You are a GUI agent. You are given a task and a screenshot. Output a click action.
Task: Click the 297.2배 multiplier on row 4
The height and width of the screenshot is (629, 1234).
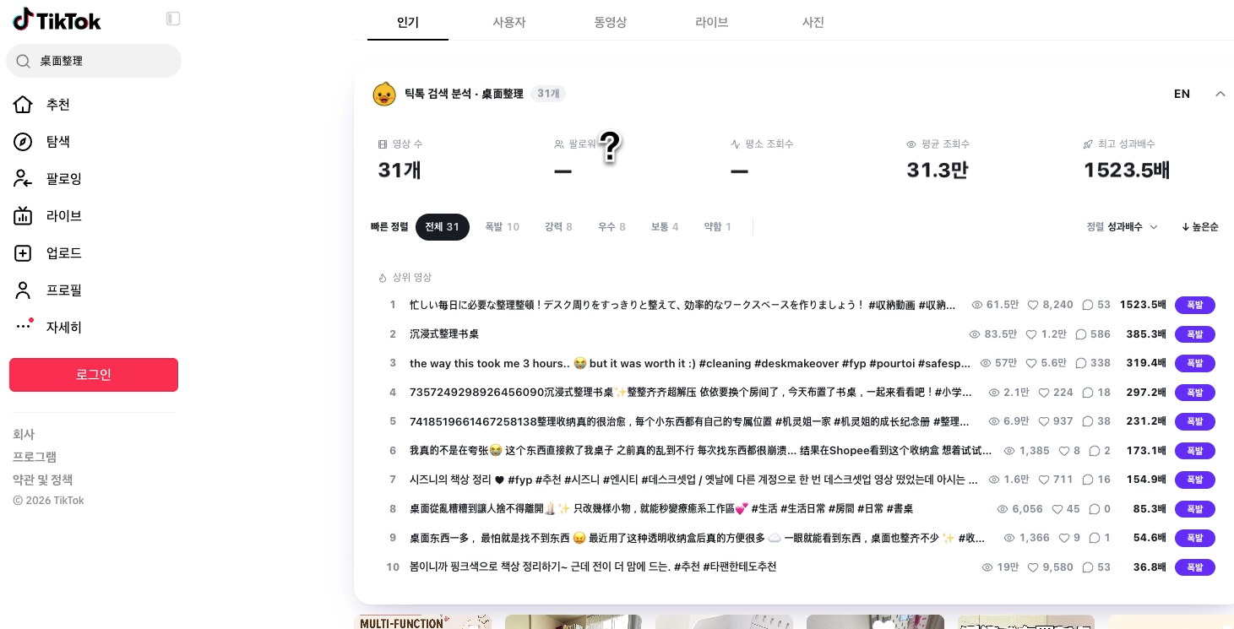[1146, 393]
